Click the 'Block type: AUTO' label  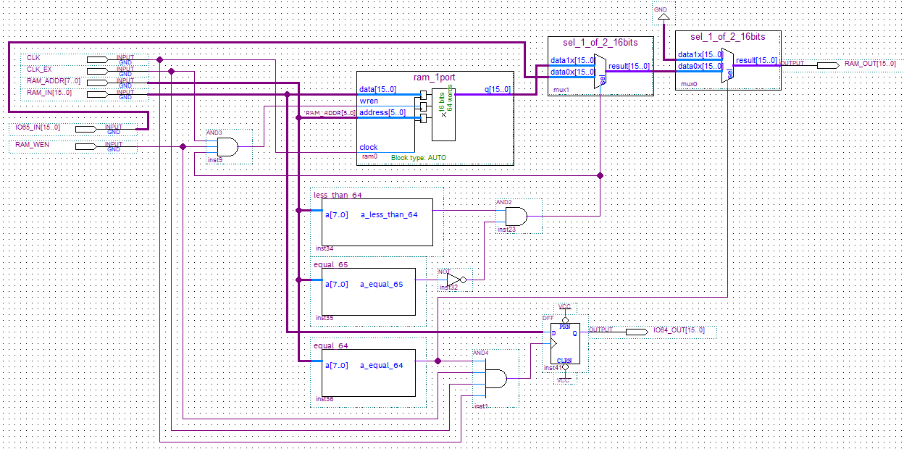(x=420, y=157)
